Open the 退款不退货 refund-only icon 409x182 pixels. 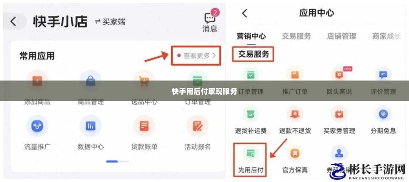(x=295, y=114)
